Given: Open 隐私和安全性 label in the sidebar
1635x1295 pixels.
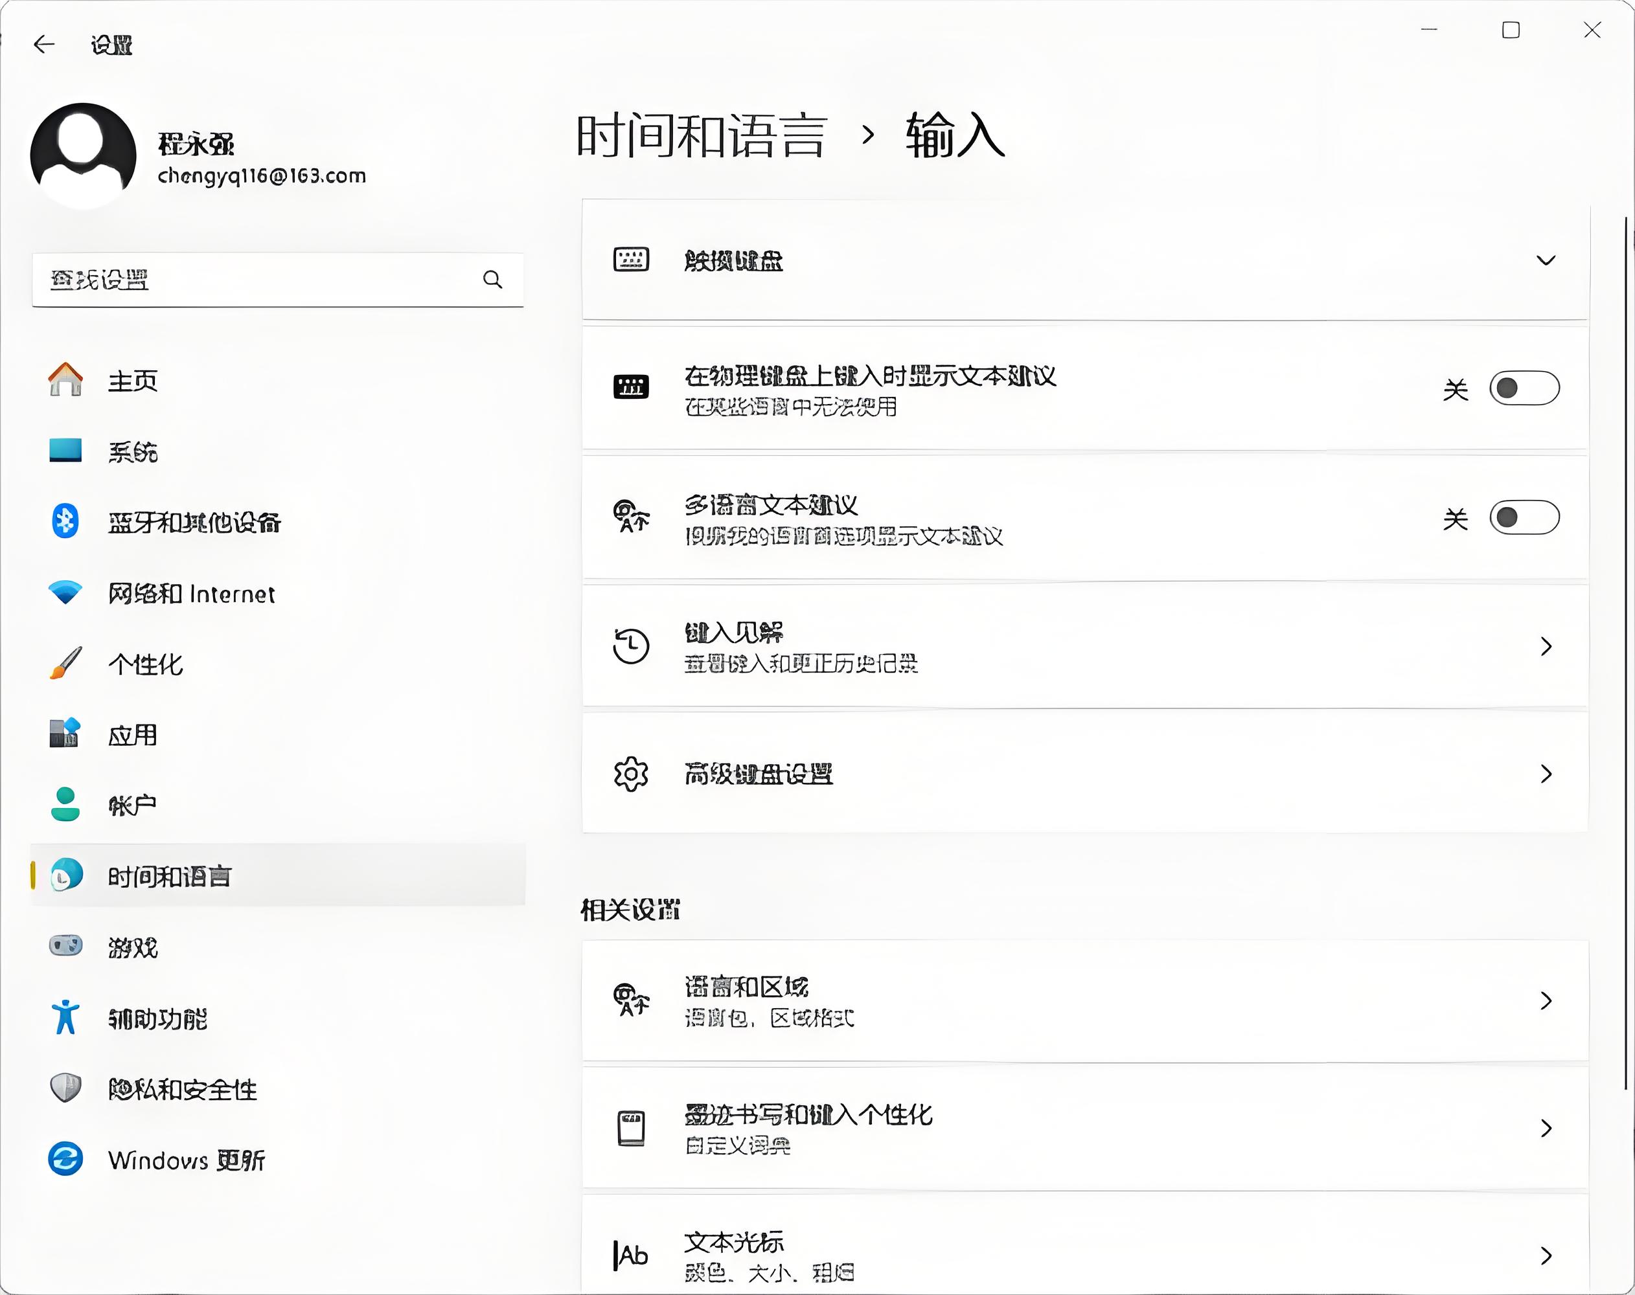Looking at the screenshot, I should point(183,1090).
